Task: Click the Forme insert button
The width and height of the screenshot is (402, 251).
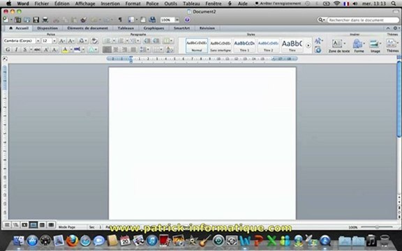Action: [x=359, y=45]
